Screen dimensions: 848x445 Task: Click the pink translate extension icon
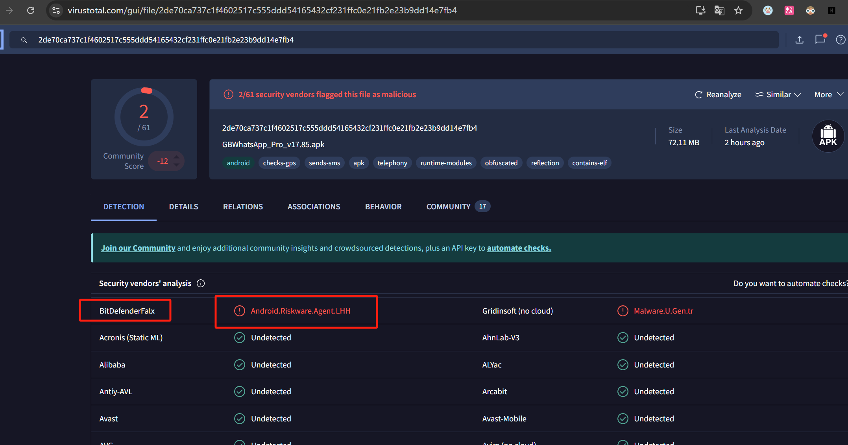[x=789, y=11]
